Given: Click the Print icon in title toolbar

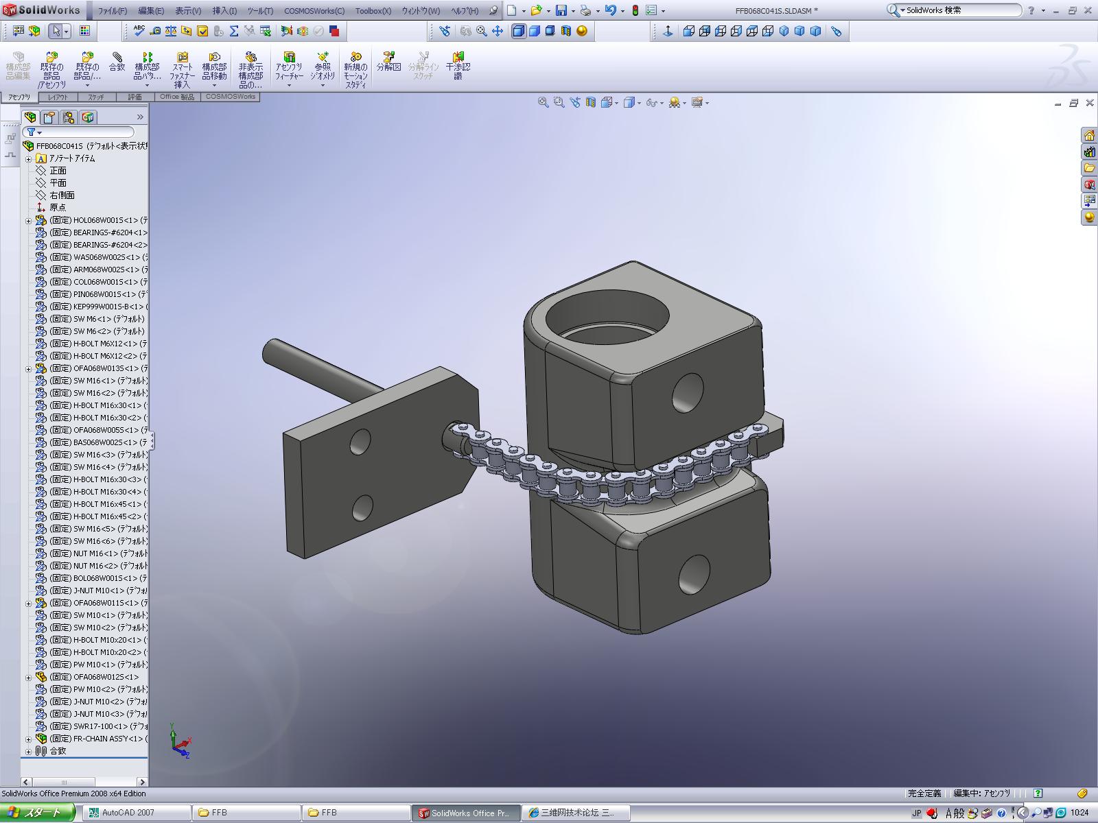Looking at the screenshot, I should coord(585,10).
